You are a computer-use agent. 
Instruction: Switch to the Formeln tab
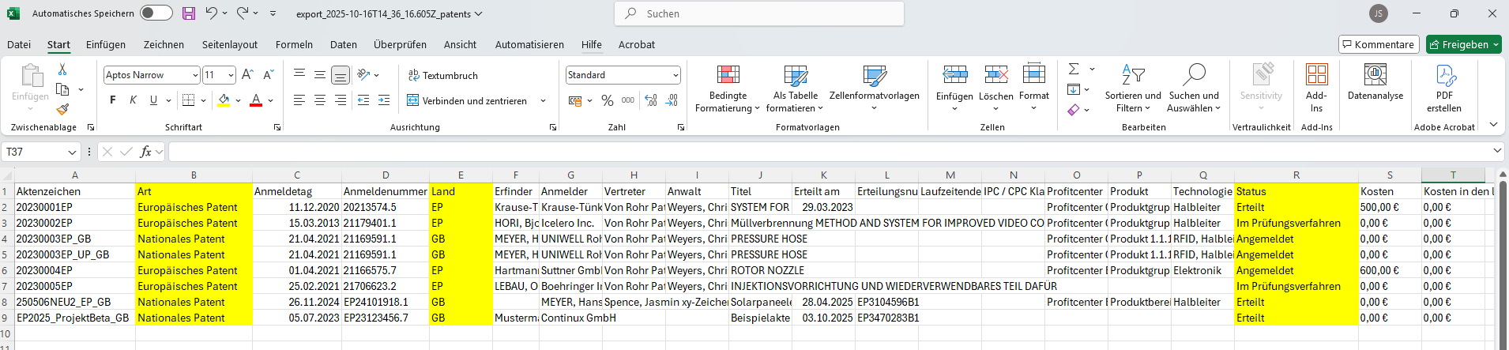click(294, 44)
